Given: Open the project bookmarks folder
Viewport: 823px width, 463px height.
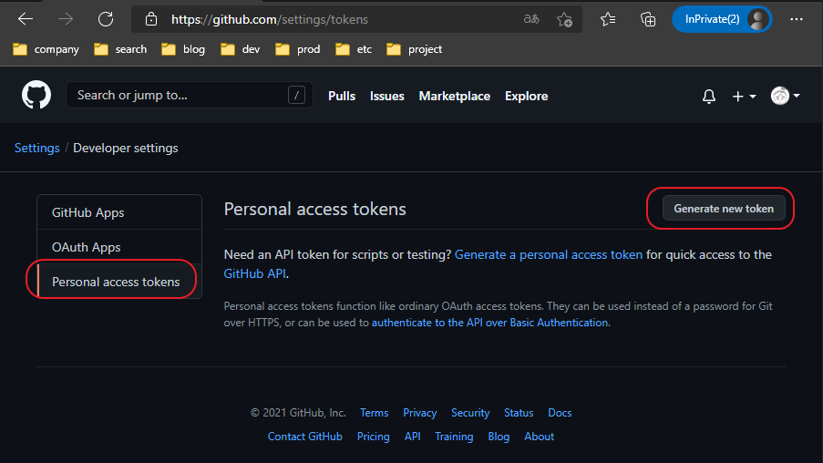Looking at the screenshot, I should coord(414,49).
